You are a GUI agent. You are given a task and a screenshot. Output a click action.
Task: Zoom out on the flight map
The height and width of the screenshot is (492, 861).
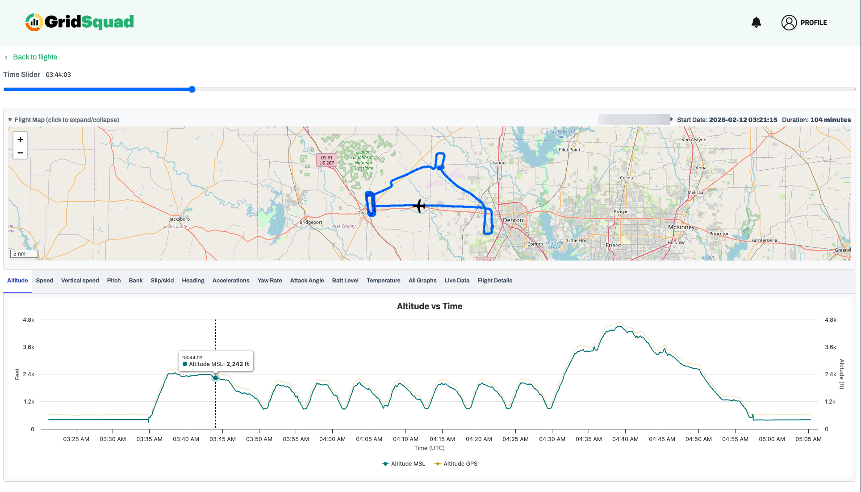click(x=20, y=153)
